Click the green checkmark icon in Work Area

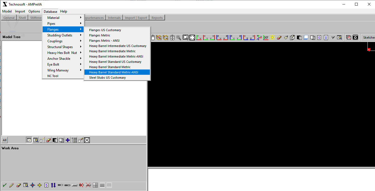4,185
